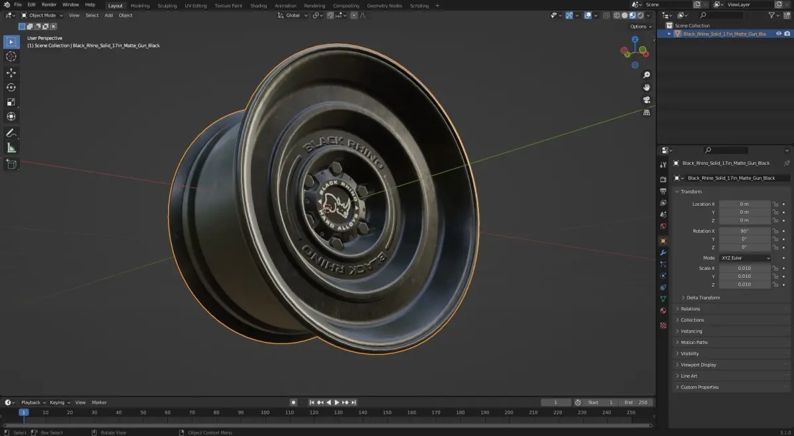
Task: Open the Options dropdown in viewport
Action: [x=640, y=26]
